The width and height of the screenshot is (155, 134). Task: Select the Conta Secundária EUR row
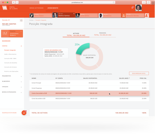tap(89, 93)
